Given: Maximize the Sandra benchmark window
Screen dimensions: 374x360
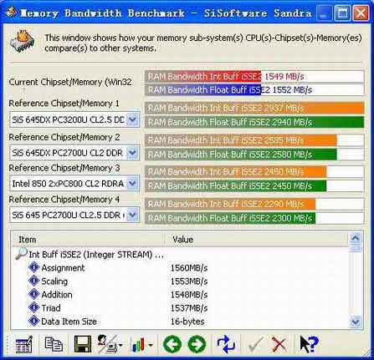Looking at the screenshot, I should 342,13.
